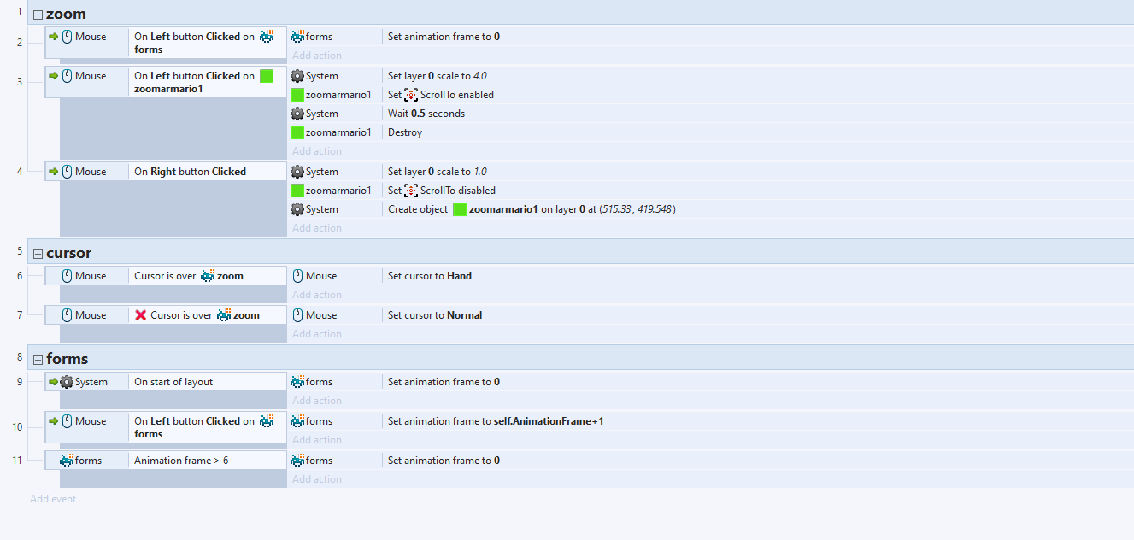Click ScrollTo icon in 'ScrollTo disabled' action
Screen dimensions: 1134x540
(411, 191)
